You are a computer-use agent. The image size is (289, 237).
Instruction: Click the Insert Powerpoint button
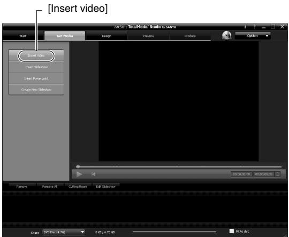36,78
